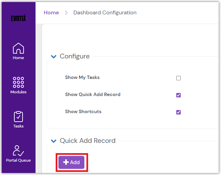
Task: Open the Home house icon in sidebar
Action: click(18, 48)
